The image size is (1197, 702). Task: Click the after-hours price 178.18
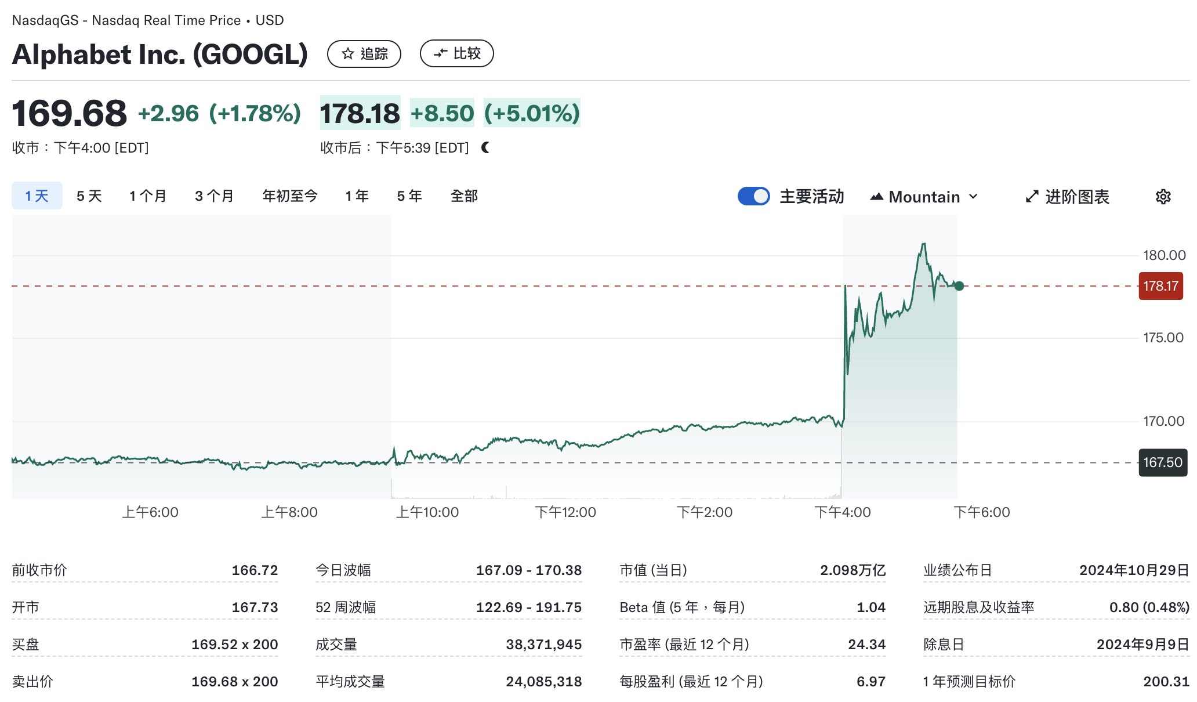360,113
